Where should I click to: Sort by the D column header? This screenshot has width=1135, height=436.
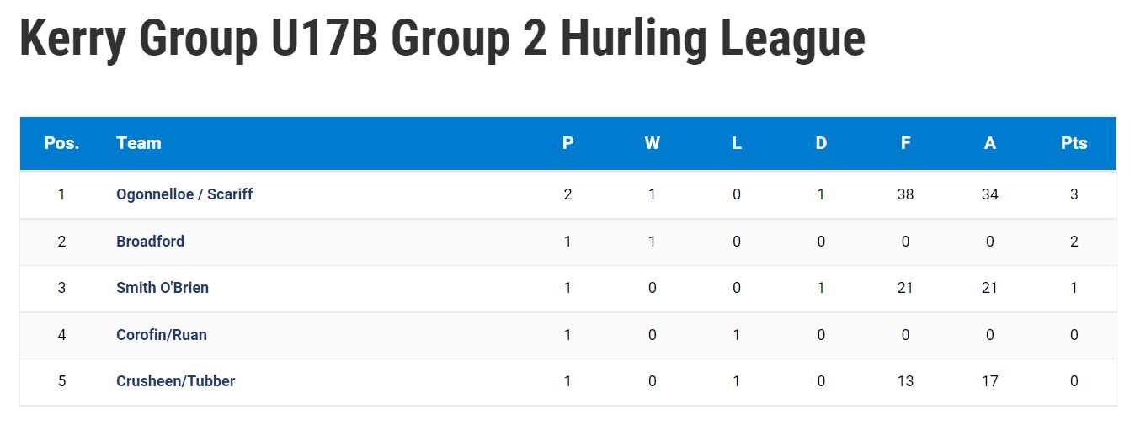click(x=821, y=143)
